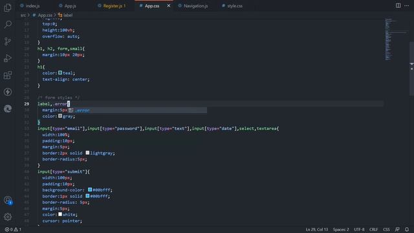Open the lightgray color swatch picker
Screen dimensions: 414x233
pyautogui.click(x=87, y=153)
